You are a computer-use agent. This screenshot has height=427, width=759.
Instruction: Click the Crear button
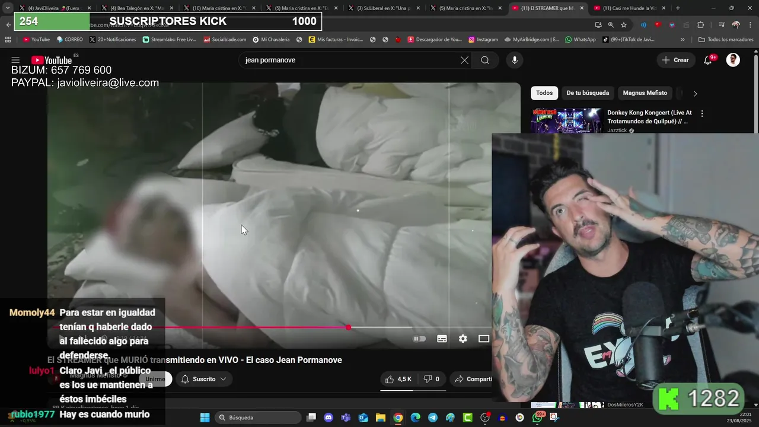676,60
